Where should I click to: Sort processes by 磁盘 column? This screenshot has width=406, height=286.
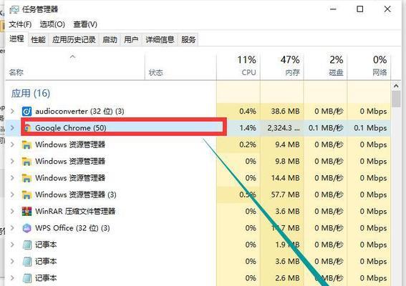[x=326, y=66]
